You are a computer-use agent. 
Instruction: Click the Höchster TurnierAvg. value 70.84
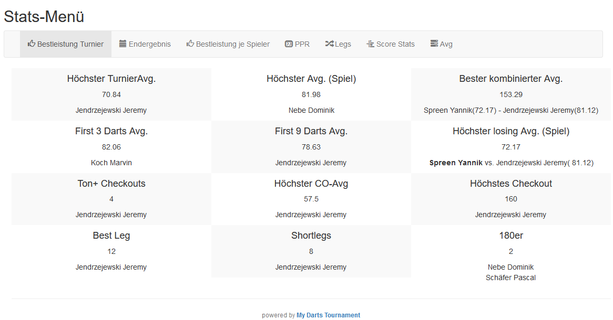click(111, 95)
